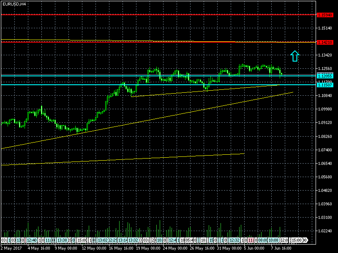Click the 13:32 event marker
Image resolution: width=338 pixels, height=253 pixels.
[134, 240]
